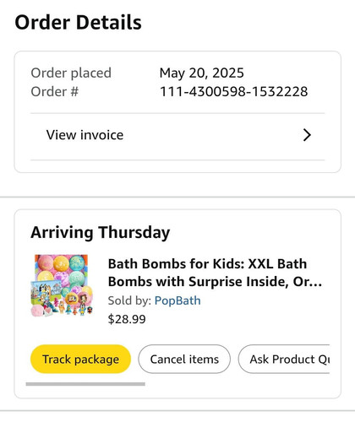Select the Cancel items button
Image resolution: width=355 pixels, height=422 pixels.
point(184,359)
